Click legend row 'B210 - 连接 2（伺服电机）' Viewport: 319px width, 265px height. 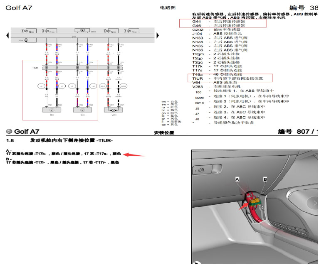tap(242, 102)
